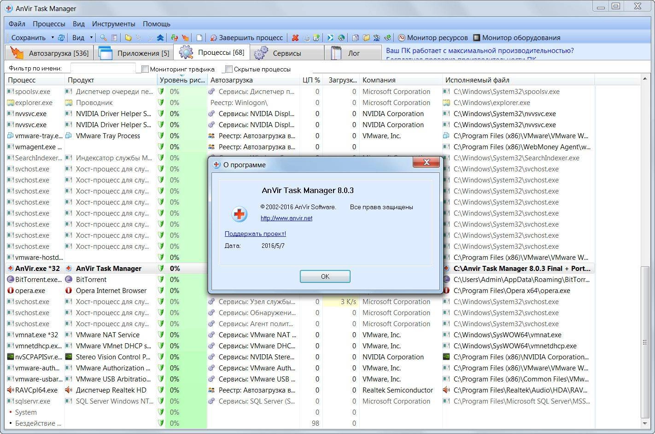The image size is (655, 434).
Task: Select the Процессы [68] tab
Action: pos(212,53)
